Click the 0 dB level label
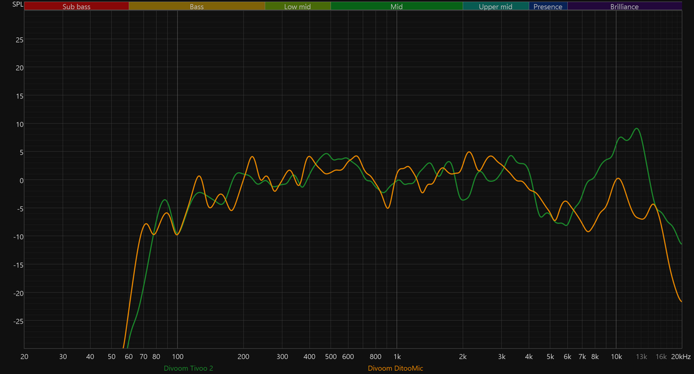Screen dimensions: 694x374 coord(21,181)
